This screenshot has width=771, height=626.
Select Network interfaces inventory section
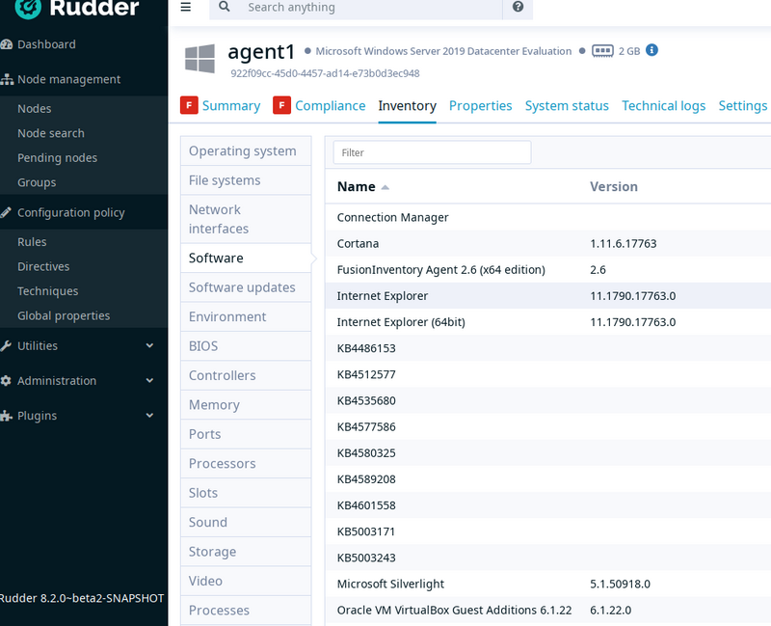pos(246,219)
